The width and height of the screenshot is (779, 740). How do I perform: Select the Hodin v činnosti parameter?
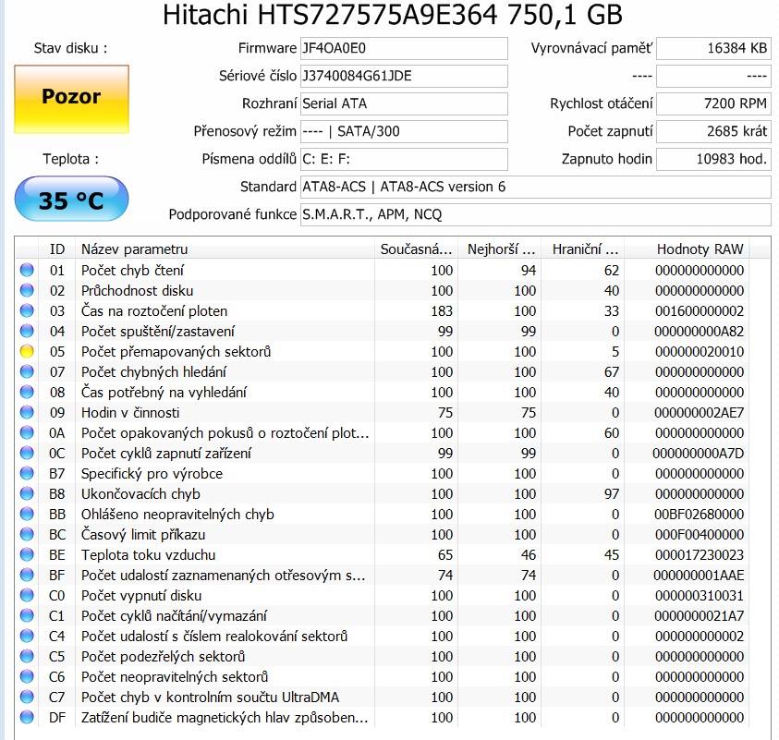130,413
